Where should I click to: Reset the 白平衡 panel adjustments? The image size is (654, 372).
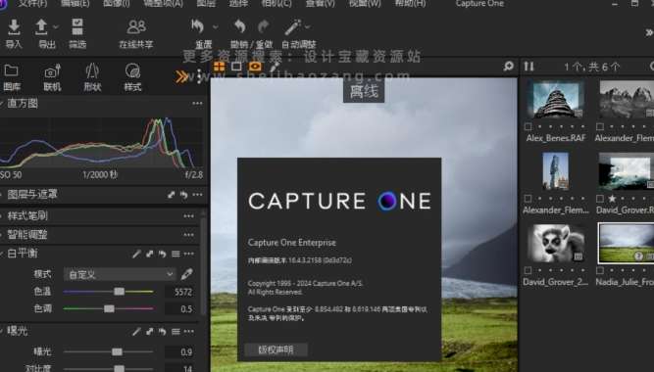pos(162,254)
